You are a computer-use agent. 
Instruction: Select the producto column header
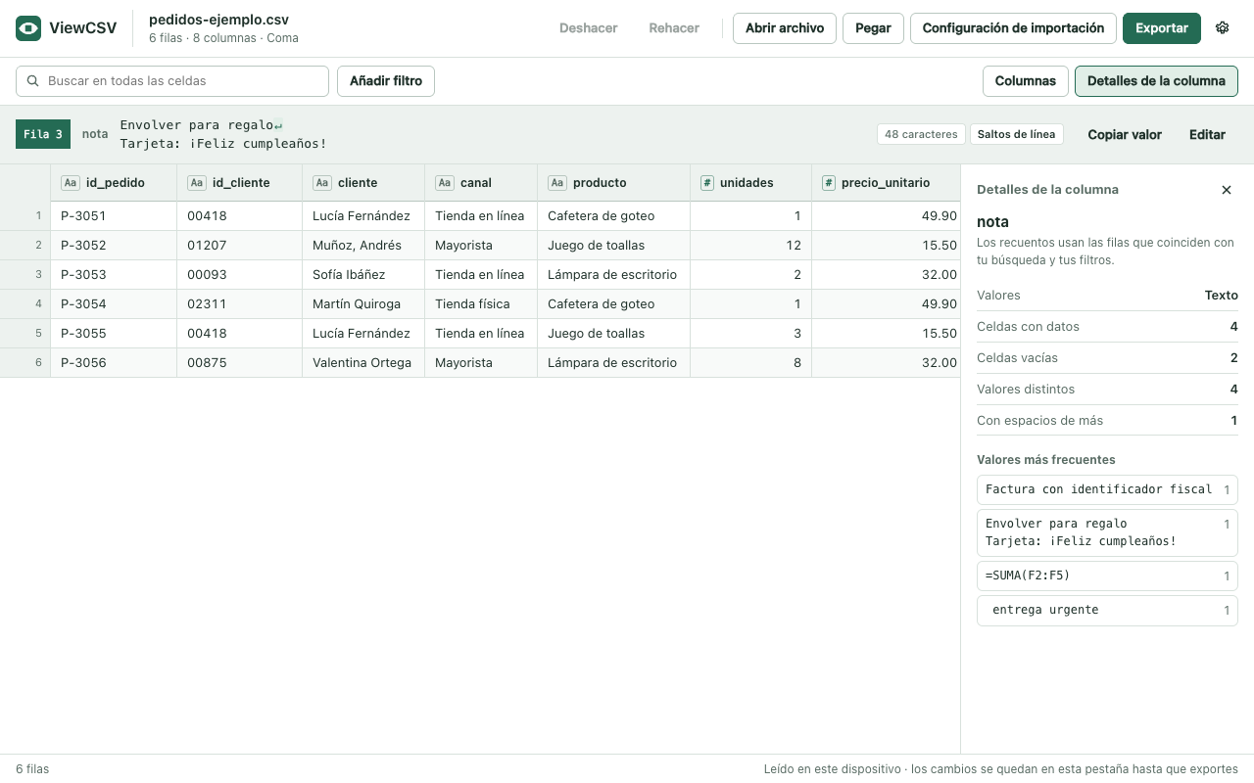pos(613,183)
